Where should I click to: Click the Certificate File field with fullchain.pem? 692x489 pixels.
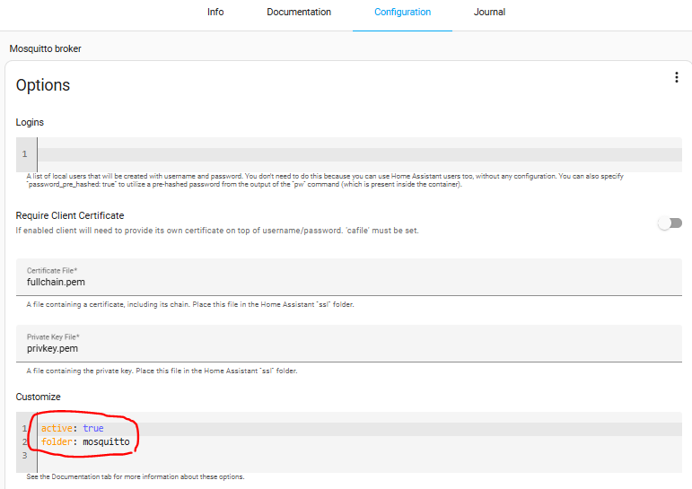[x=348, y=282]
